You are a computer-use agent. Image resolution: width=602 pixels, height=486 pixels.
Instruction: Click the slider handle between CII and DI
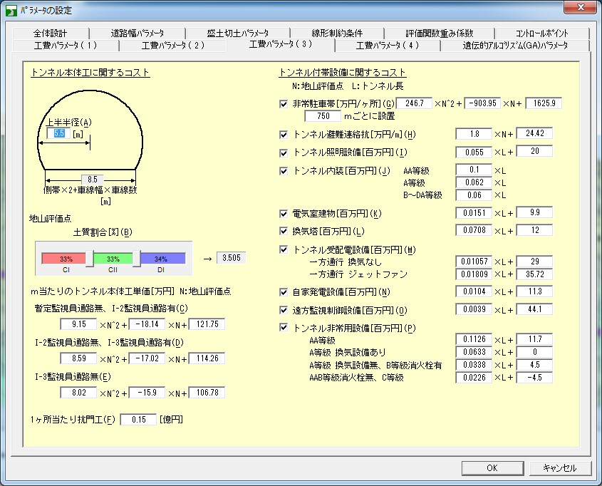click(135, 259)
